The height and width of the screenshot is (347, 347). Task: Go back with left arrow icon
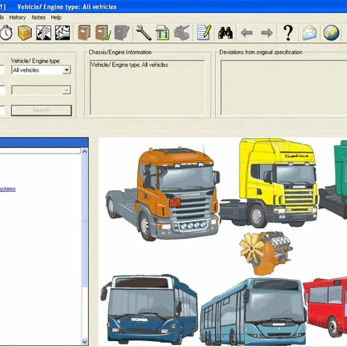tap(247, 33)
